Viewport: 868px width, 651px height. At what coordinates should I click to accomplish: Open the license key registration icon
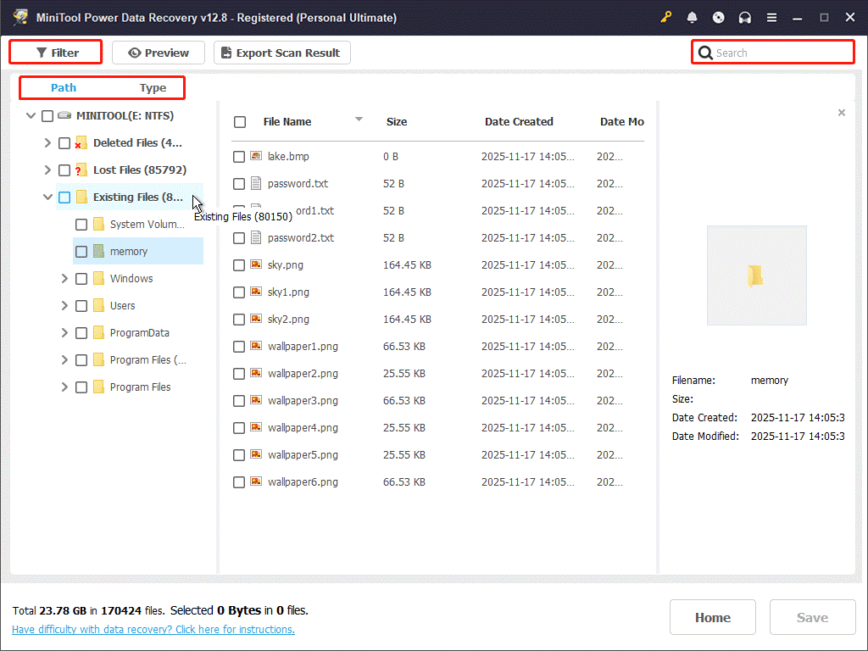[x=666, y=17]
